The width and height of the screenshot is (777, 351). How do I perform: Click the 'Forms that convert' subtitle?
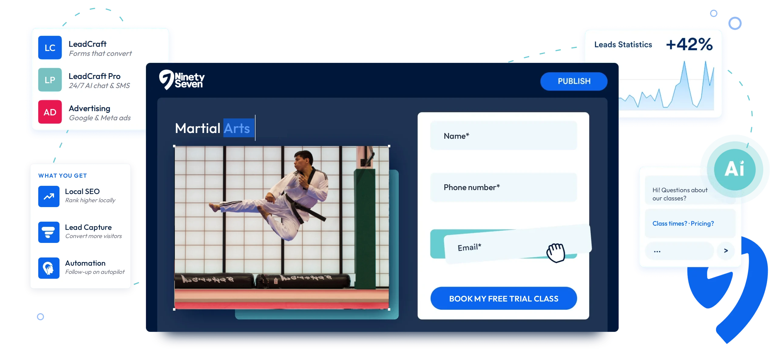click(100, 54)
